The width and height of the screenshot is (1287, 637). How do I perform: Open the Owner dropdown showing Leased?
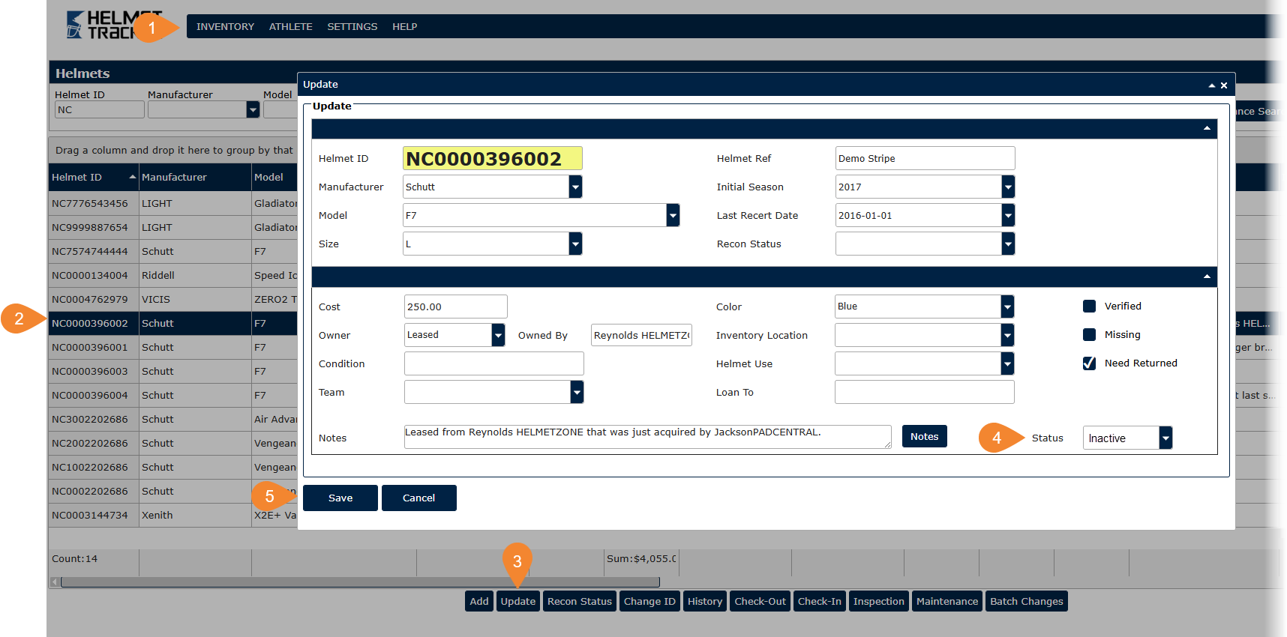pyautogui.click(x=498, y=335)
